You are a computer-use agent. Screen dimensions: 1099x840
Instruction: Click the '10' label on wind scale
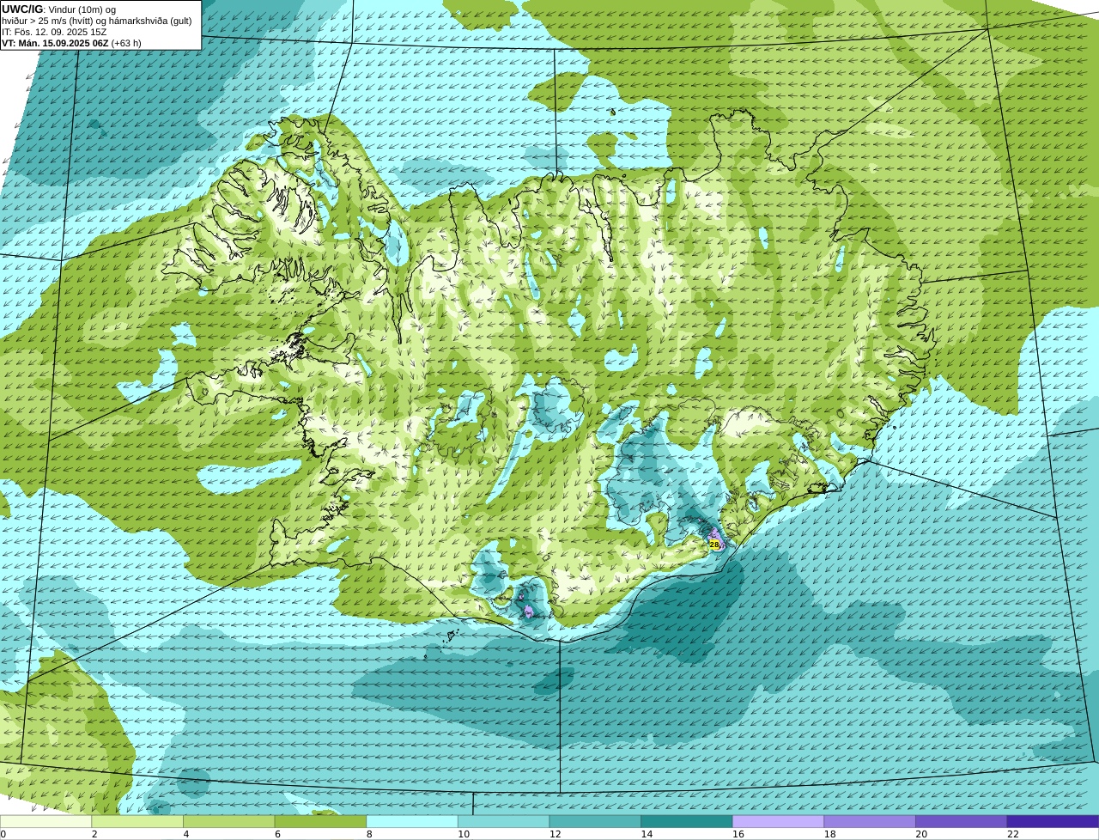(464, 834)
